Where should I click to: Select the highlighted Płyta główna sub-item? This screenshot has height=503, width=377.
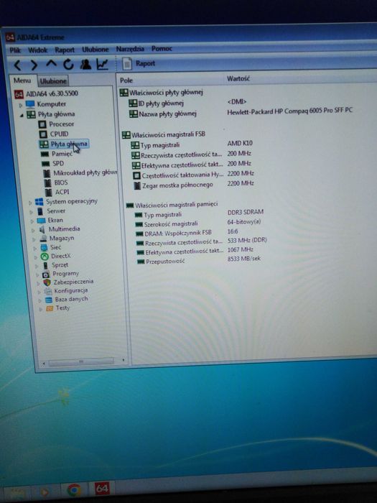point(69,144)
